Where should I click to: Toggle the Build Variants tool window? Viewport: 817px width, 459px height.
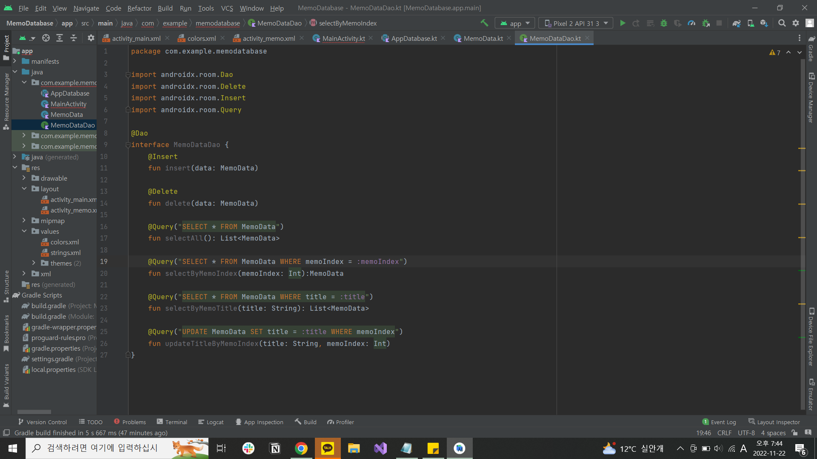6,385
